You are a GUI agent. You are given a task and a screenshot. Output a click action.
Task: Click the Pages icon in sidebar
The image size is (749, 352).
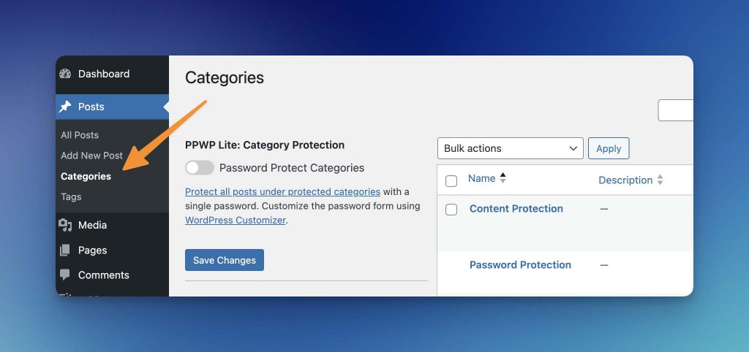click(x=65, y=250)
